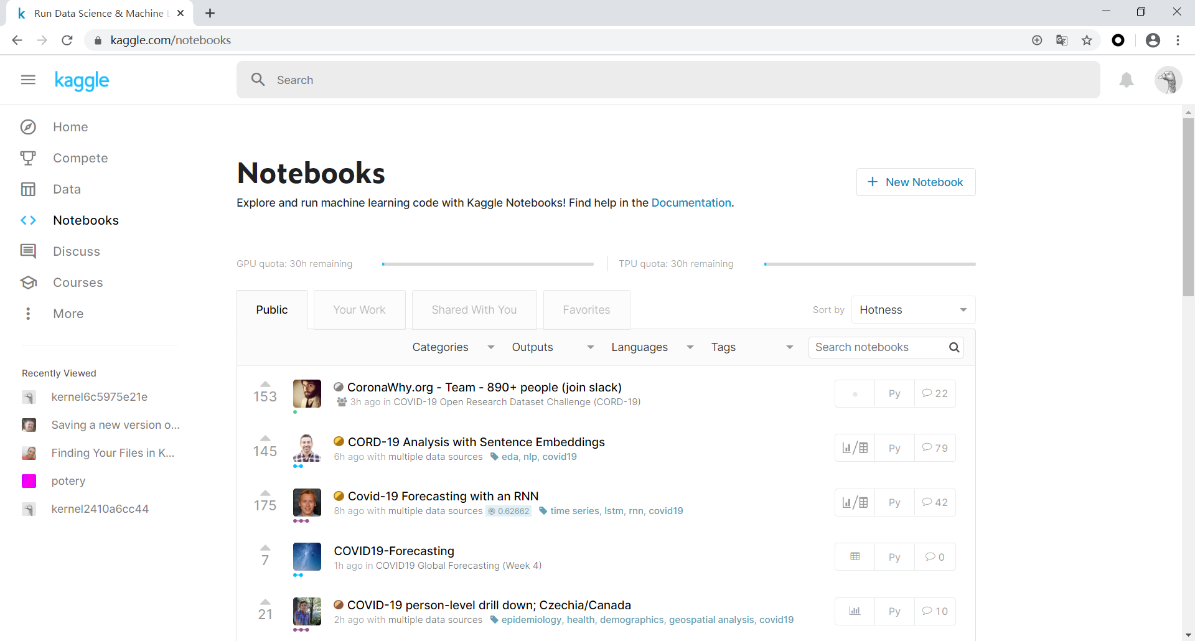Click the Home compass icon
The width and height of the screenshot is (1195, 641).
point(28,127)
